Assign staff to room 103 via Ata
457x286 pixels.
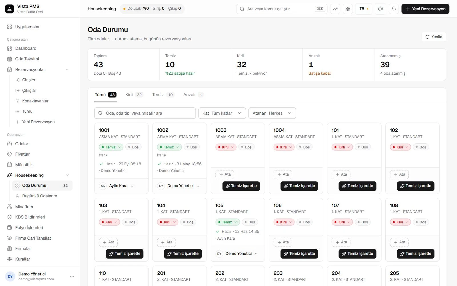tap(108, 242)
